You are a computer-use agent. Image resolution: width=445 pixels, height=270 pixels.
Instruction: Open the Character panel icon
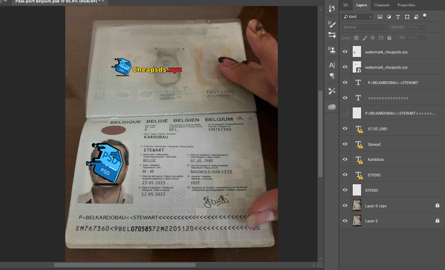[x=332, y=65]
